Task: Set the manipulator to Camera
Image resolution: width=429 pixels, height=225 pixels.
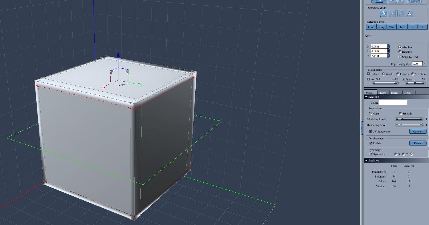Action: pyautogui.click(x=398, y=74)
